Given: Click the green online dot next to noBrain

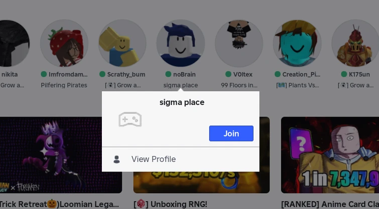Looking at the screenshot, I should (x=168, y=74).
